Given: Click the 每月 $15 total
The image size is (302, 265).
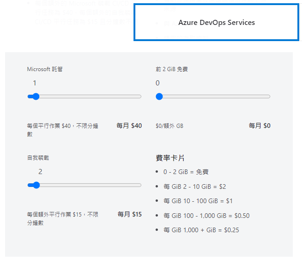Looking at the screenshot, I should click(x=130, y=214).
